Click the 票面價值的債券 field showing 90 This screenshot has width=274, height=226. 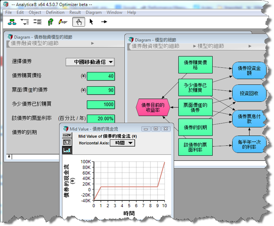[101, 90]
